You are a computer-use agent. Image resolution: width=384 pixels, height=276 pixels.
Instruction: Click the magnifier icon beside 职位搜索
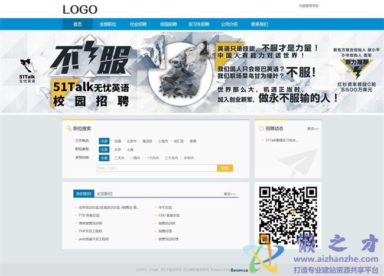click(69, 128)
